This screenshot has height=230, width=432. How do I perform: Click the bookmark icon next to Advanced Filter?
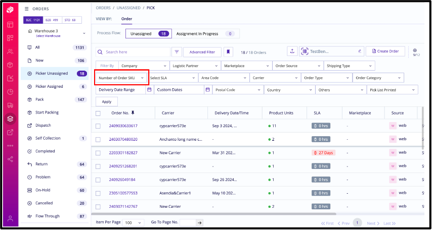pos(229,51)
